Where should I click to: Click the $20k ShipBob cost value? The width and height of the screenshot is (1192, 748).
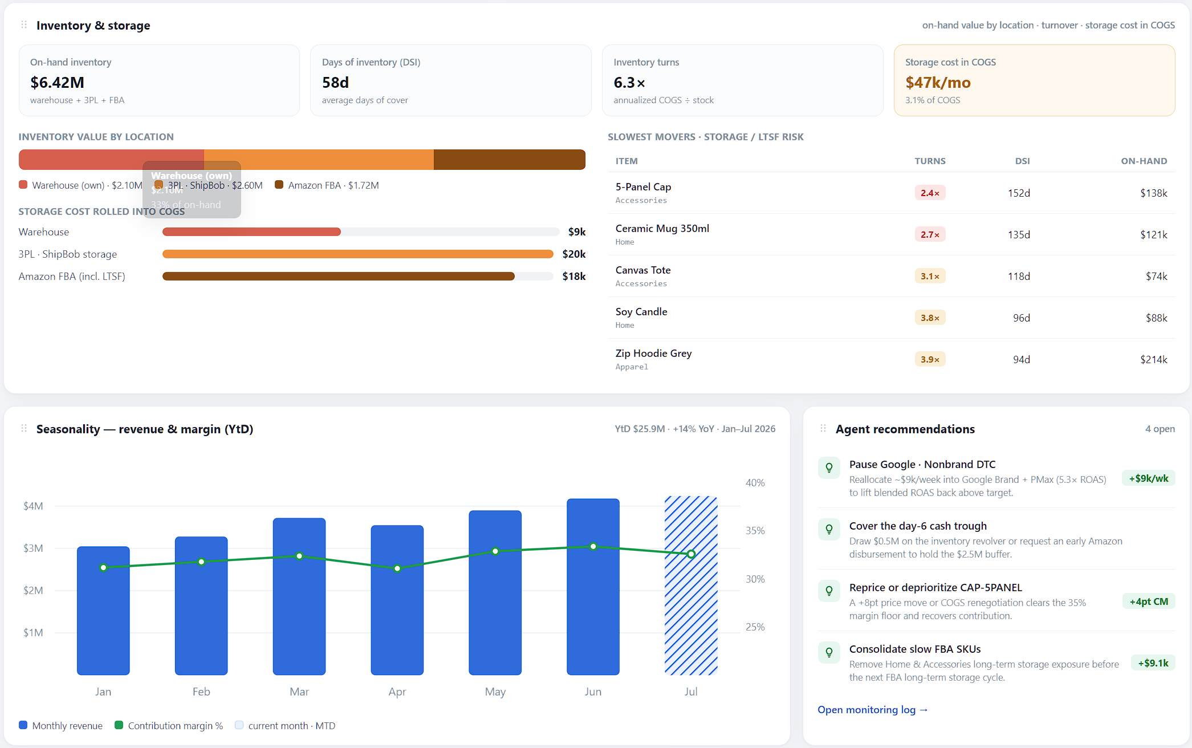(x=574, y=254)
